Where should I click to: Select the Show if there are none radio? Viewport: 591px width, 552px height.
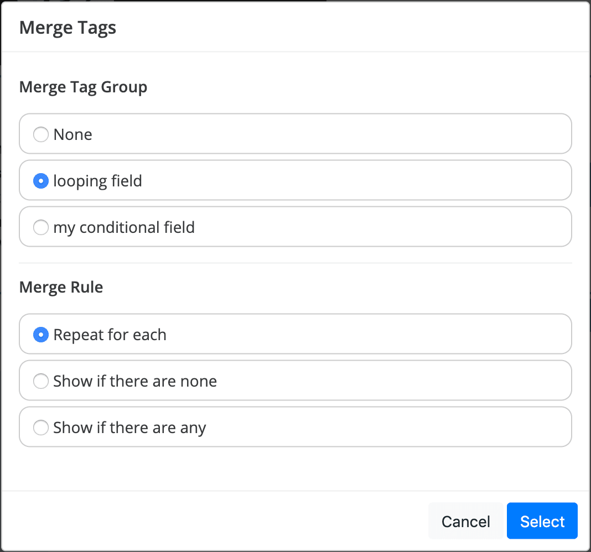pyautogui.click(x=41, y=381)
